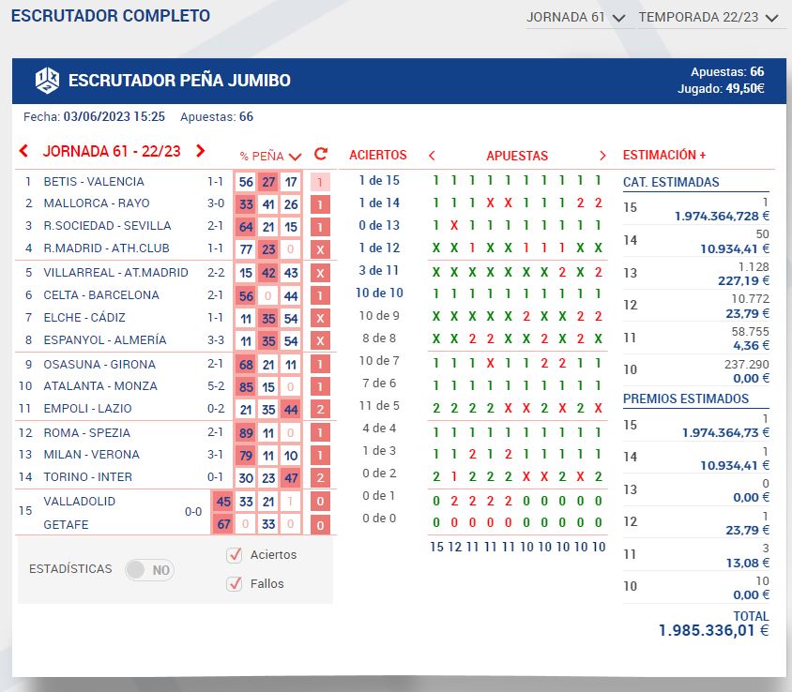Viewport: 792px width, 692px height.
Task: Click the 2 result box for TORINO - INTER
Action: [320, 478]
